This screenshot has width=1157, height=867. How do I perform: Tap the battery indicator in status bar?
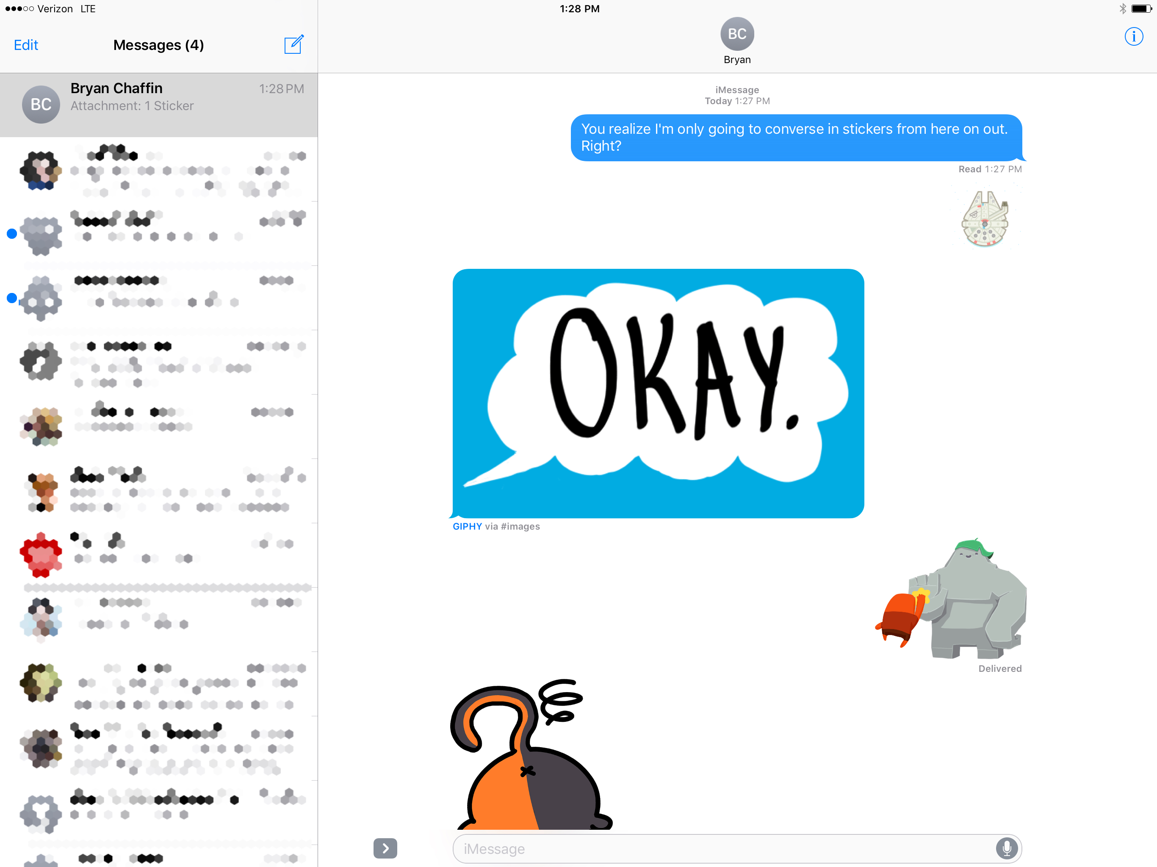tap(1141, 8)
